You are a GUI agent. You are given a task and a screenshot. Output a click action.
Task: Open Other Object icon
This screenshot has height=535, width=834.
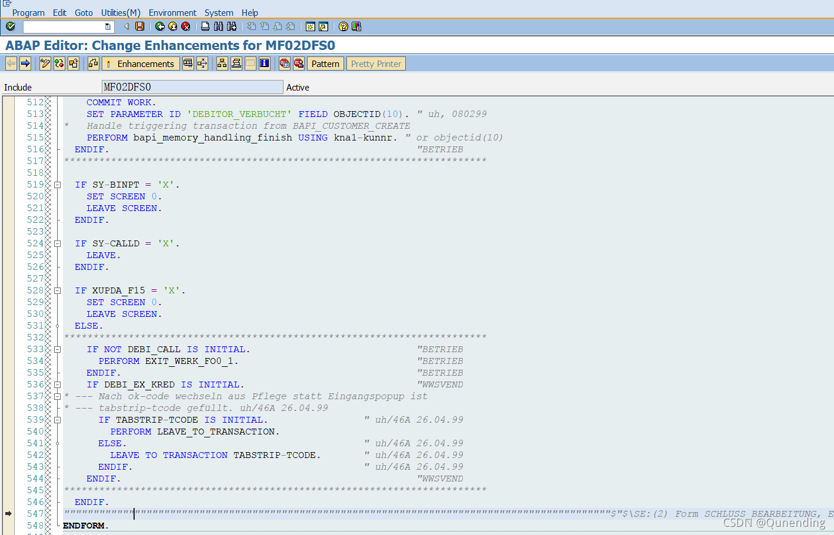point(74,63)
